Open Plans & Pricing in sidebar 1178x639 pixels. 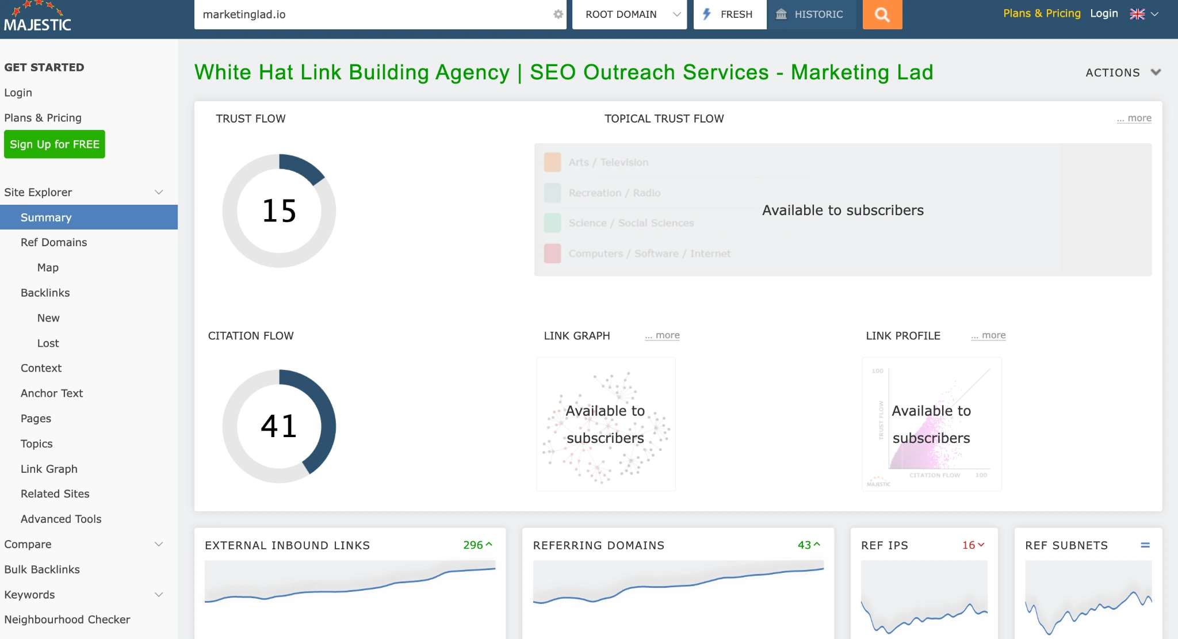click(43, 118)
